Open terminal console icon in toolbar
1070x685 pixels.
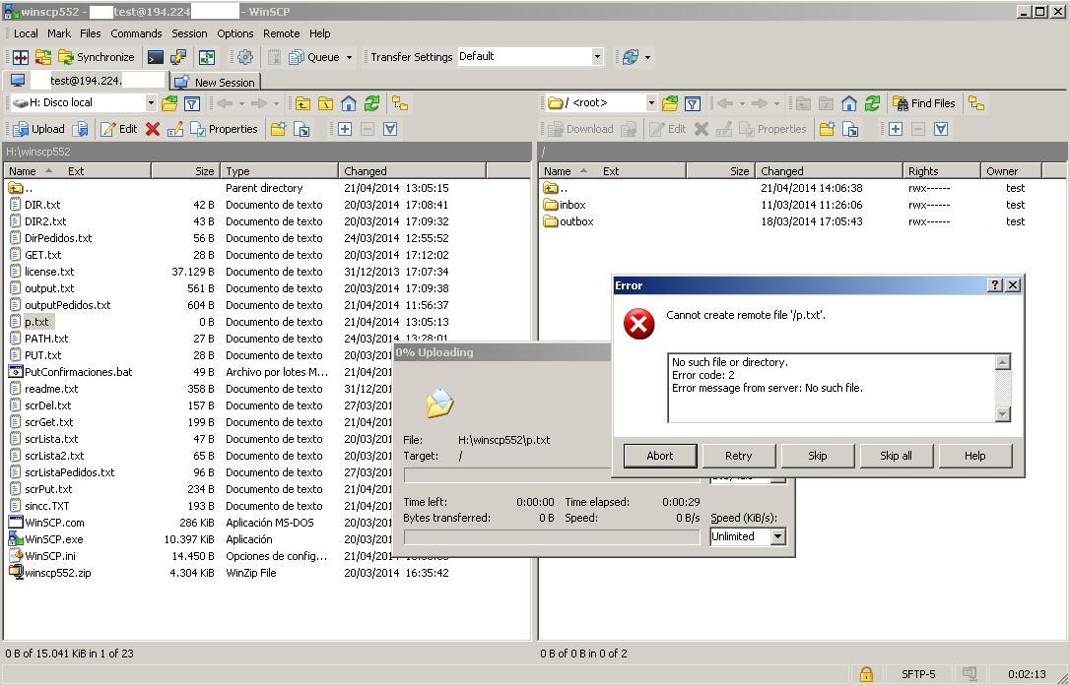[x=156, y=57]
